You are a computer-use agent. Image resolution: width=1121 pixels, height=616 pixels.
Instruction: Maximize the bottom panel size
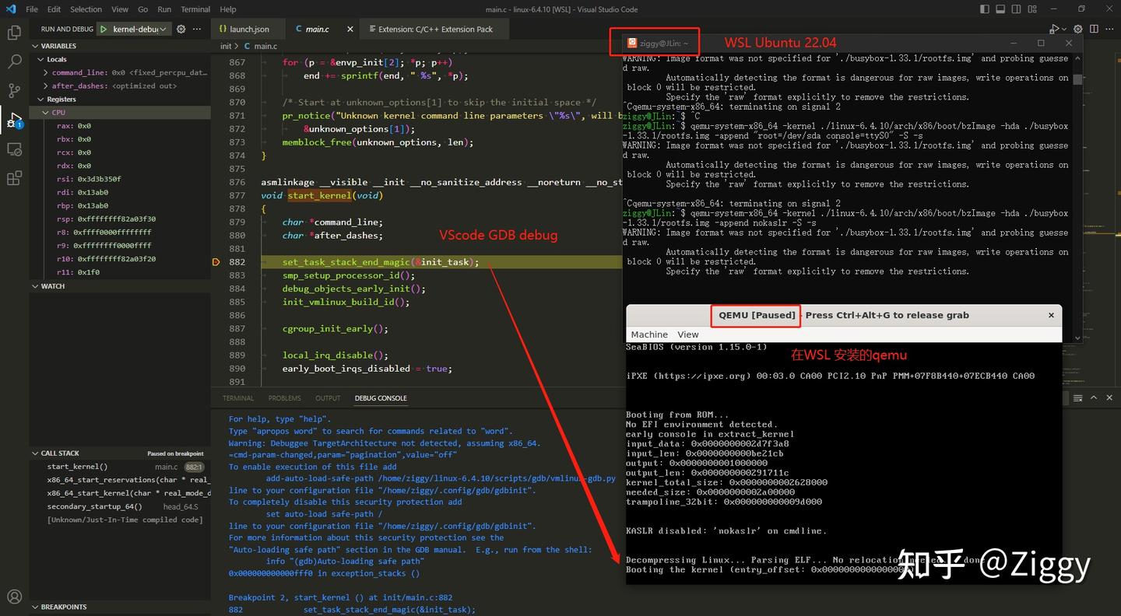[x=1095, y=397]
